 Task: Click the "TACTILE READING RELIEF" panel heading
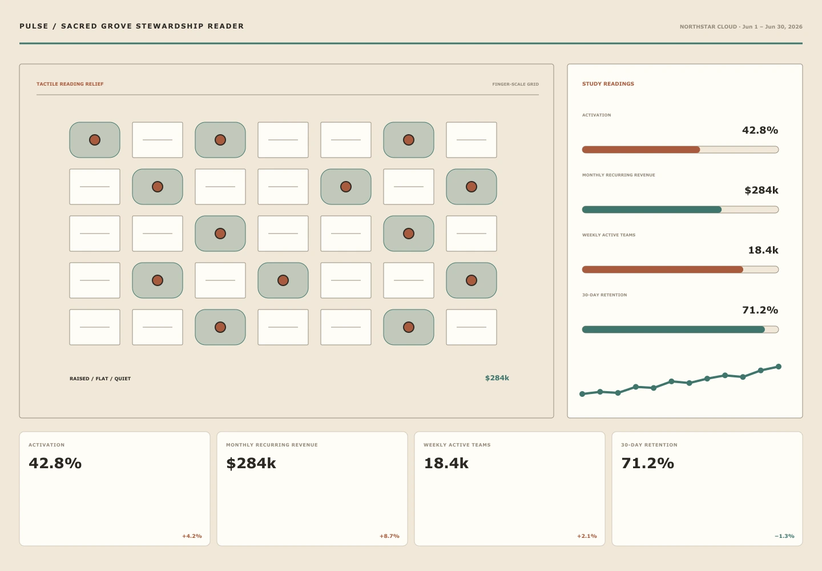[x=70, y=84]
